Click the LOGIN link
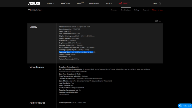This screenshot has width=192, height=108. click(x=155, y=3)
